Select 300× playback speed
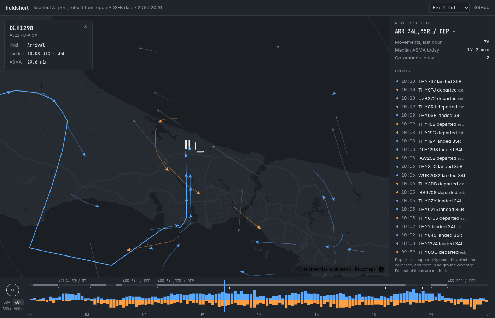 tap(7, 309)
